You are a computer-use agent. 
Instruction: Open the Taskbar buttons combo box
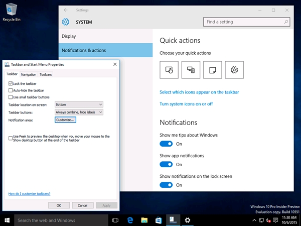click(79, 112)
